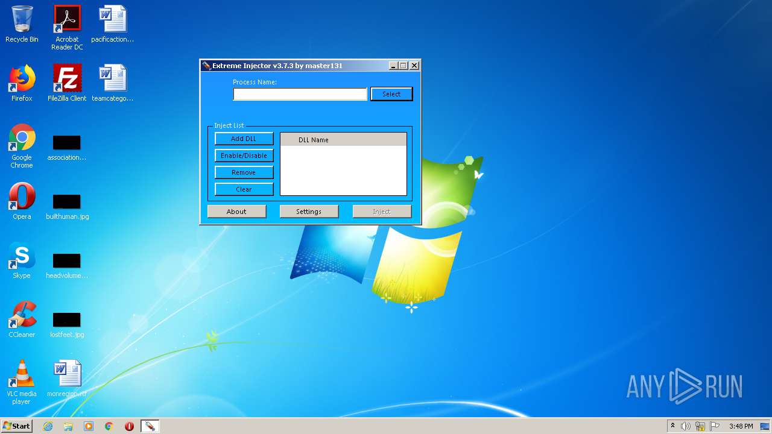
Task: Open the pacificaction Word document icon
Action: 113,24
